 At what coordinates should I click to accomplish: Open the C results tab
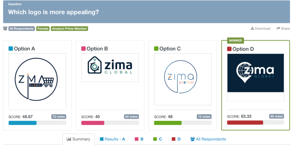(158, 139)
